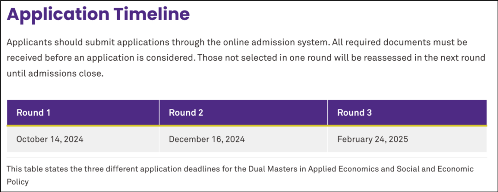Click the text until admissions close
The height and width of the screenshot is (192, 498).
point(53,73)
